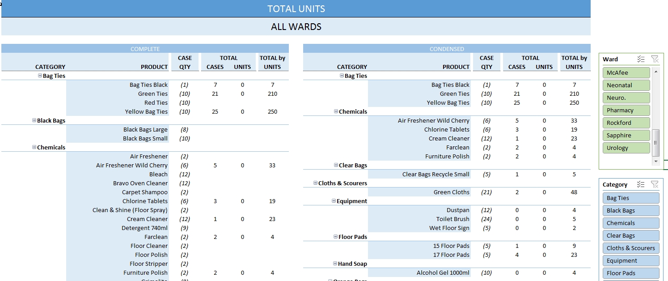Enable multi-select in the Ward slicer
The width and height of the screenshot is (668, 281).
[641, 59]
